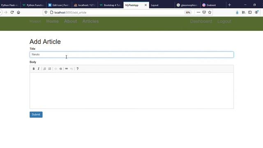Bookmark this page with the star
This screenshot has height=148, width=263.
[x=210, y=12]
